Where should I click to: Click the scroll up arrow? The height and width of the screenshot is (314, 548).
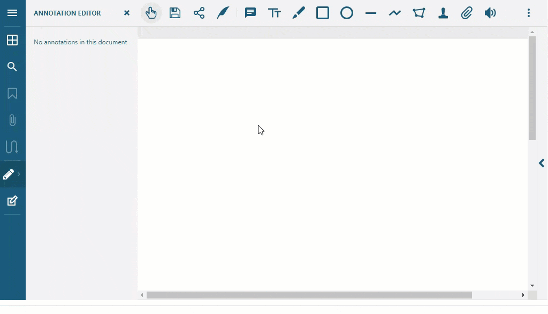tap(532, 32)
